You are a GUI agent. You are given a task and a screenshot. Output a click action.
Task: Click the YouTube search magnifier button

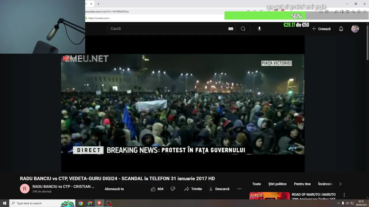243,29
